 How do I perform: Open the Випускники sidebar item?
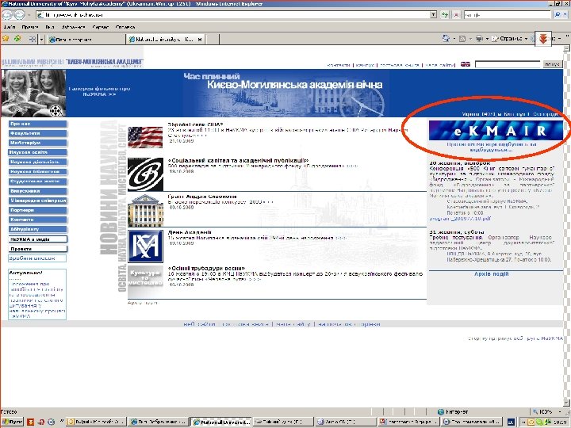pyautogui.click(x=38, y=191)
